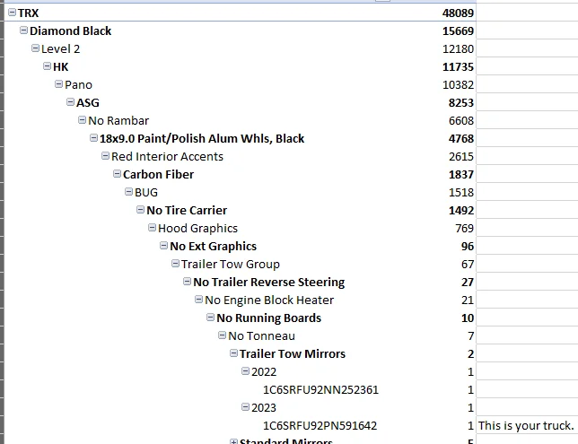Select the Carbon Fiber label
The image size is (578, 444).
tap(158, 174)
